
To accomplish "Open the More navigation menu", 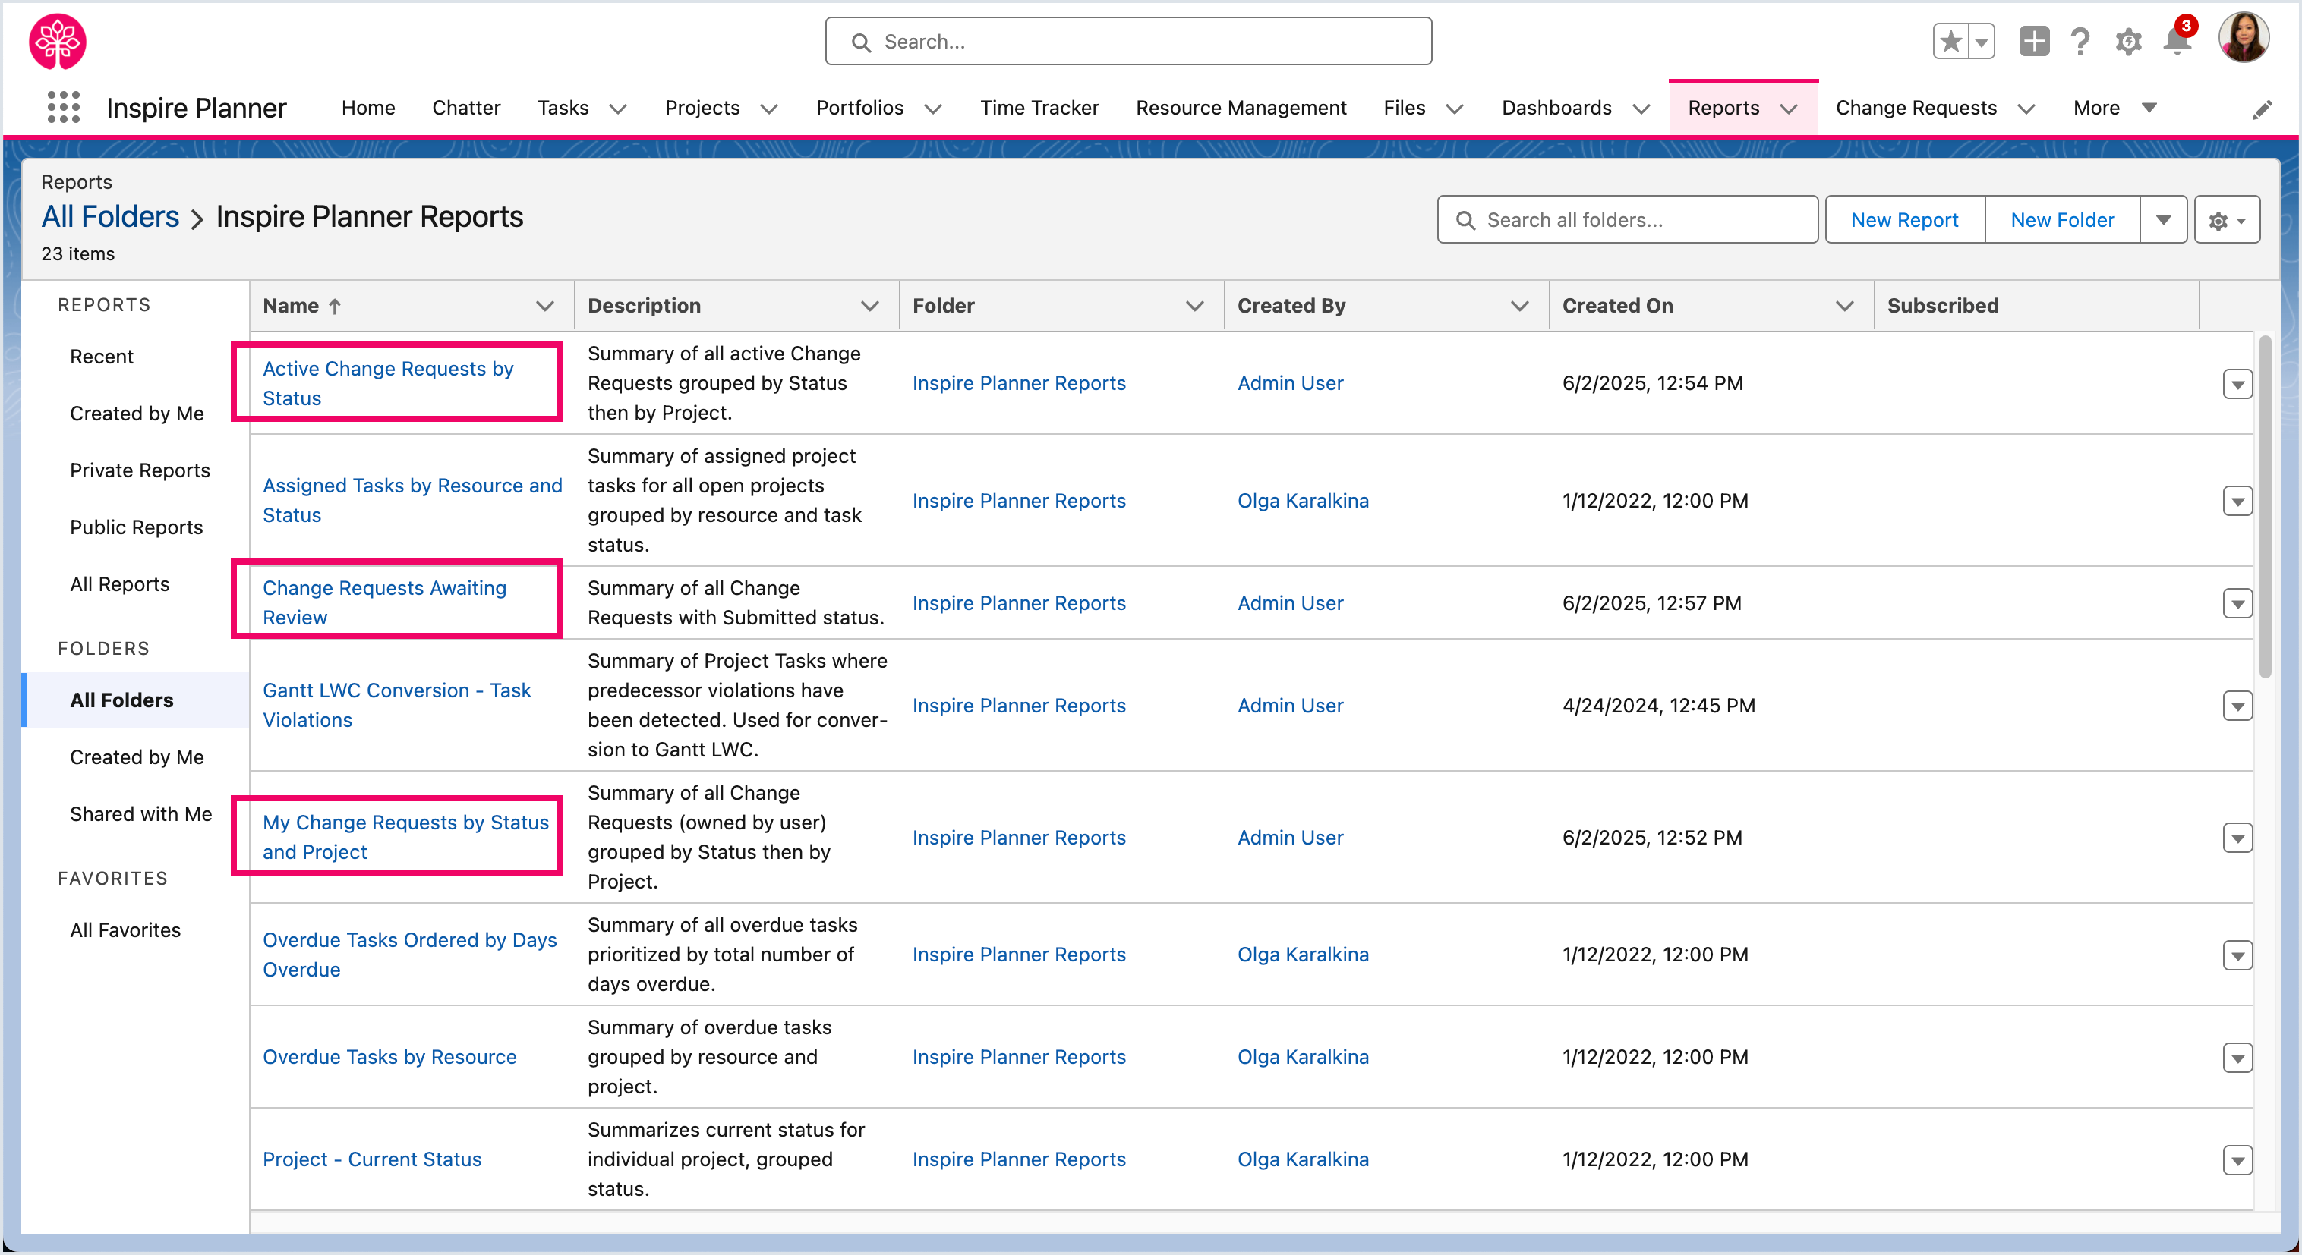I will pos(2114,107).
